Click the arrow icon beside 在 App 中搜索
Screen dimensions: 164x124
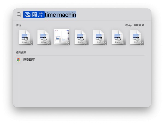pyautogui.click(x=143, y=25)
